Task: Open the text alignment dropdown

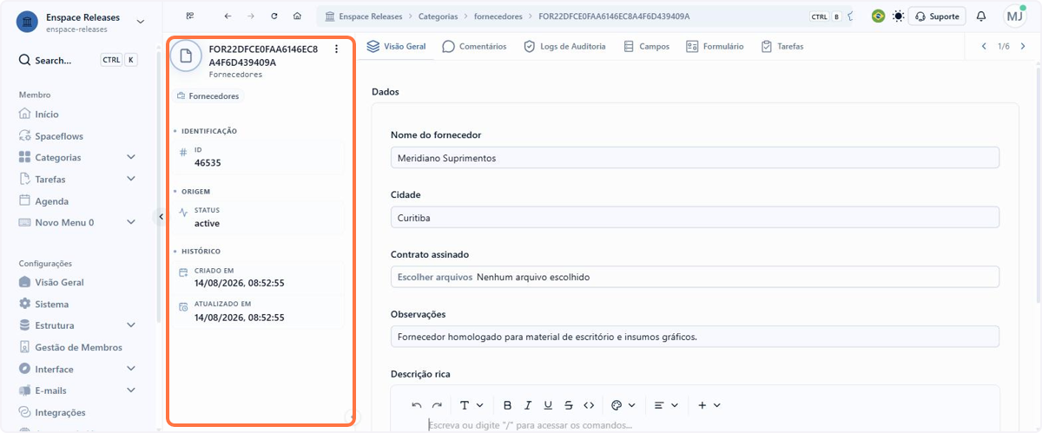Action: pos(665,405)
